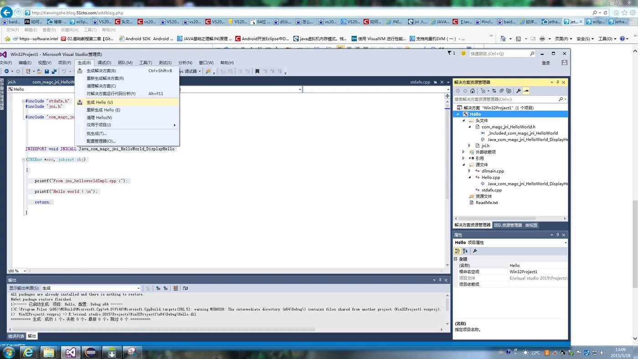Image resolution: width=638 pixels, height=359 pixels.
Task: Switch to jni.h editor tab
Action: click(x=12, y=82)
